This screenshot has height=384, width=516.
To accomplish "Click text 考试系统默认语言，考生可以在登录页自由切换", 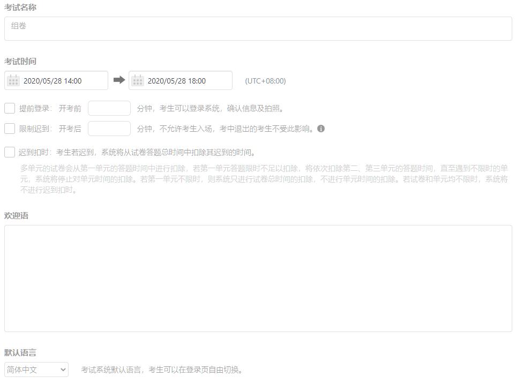I will (x=162, y=370).
